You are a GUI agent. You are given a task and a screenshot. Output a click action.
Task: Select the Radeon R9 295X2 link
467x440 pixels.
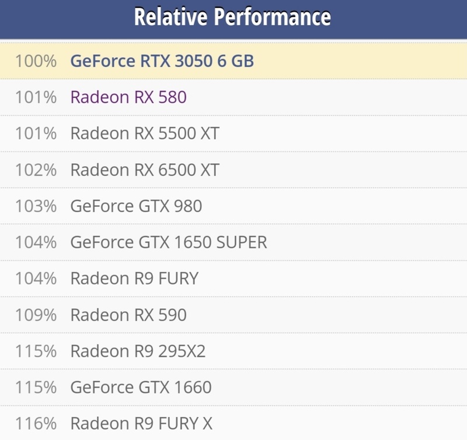tap(138, 351)
